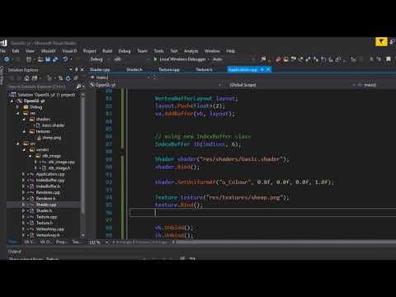Collapse the textures folder
Image resolution: width=396 pixels, height=297 pixels.
24,131
